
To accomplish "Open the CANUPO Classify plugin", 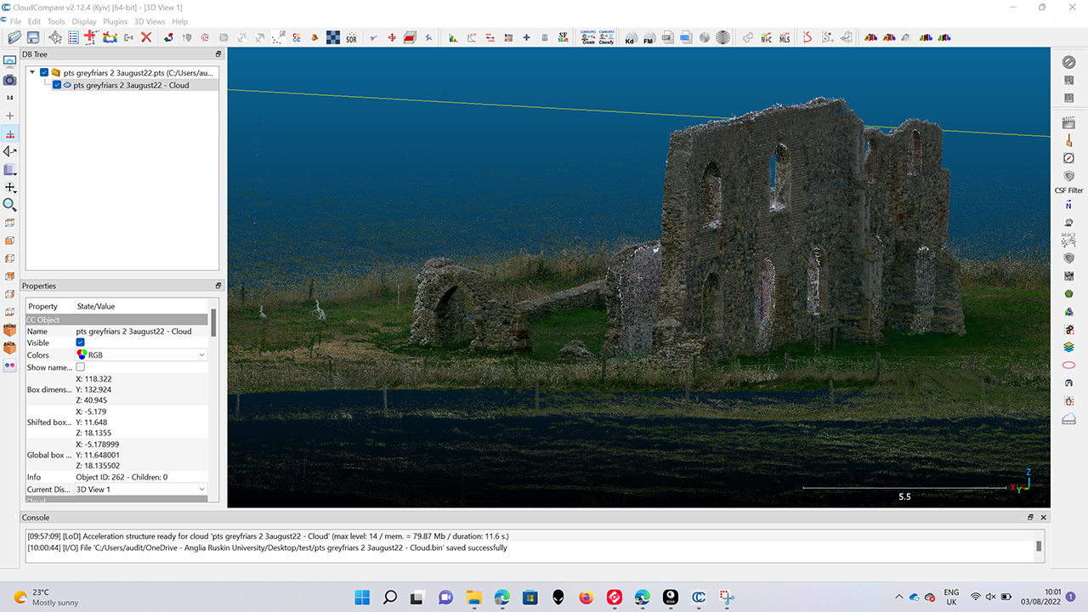I will click(x=606, y=37).
